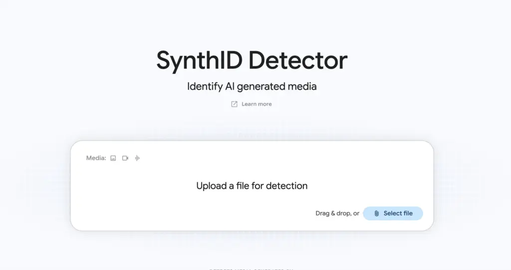Click the Drag & drop, or text

click(x=337, y=213)
